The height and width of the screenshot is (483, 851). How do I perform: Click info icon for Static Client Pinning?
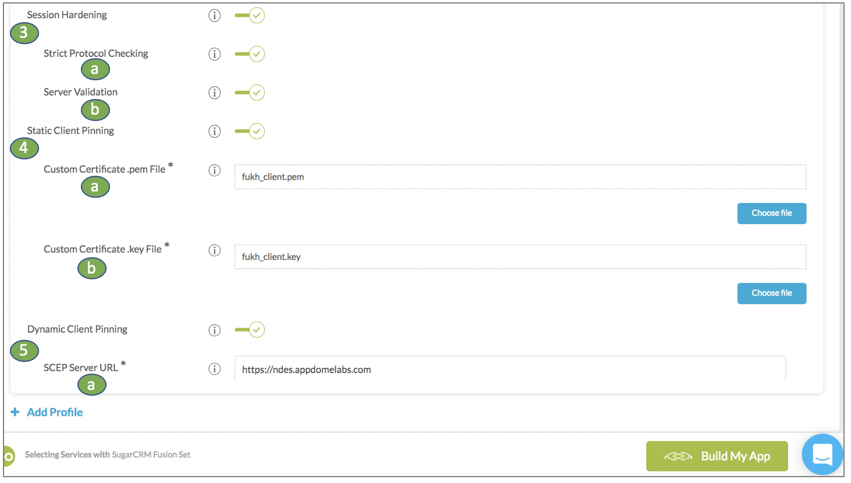point(215,132)
